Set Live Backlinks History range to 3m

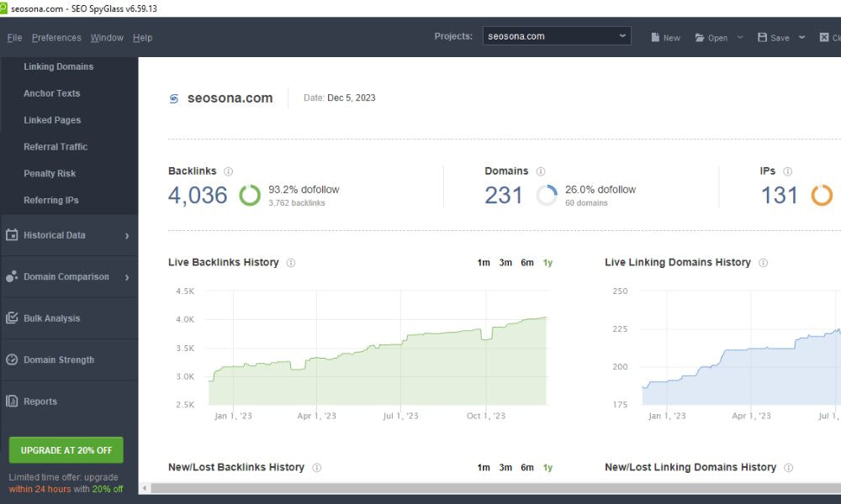[505, 262]
